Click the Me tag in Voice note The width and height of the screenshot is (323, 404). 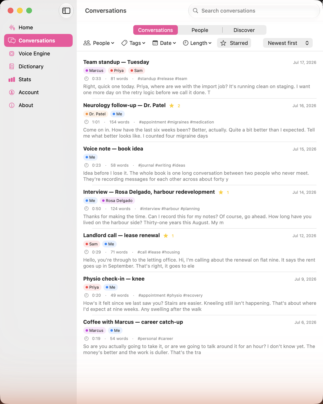click(90, 157)
